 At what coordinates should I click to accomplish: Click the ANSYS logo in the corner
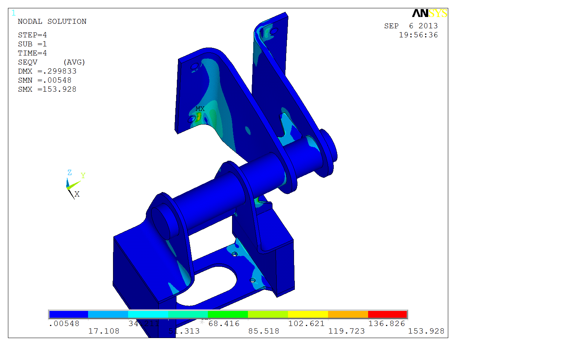429,14
